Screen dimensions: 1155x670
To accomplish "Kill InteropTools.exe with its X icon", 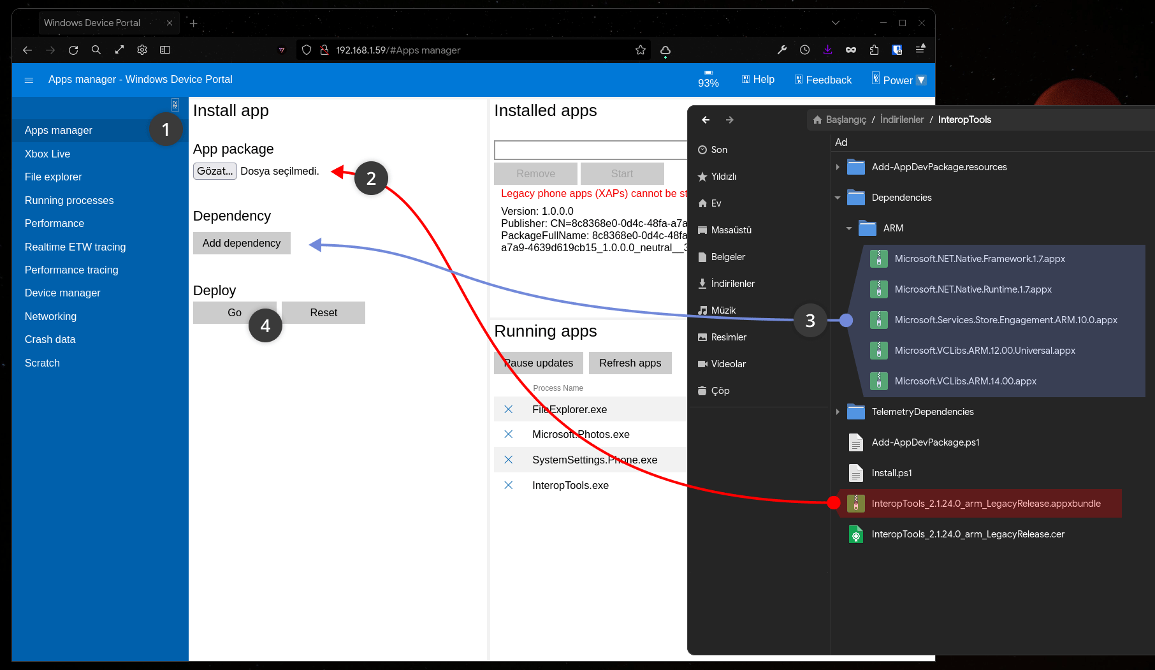I will pos(509,485).
